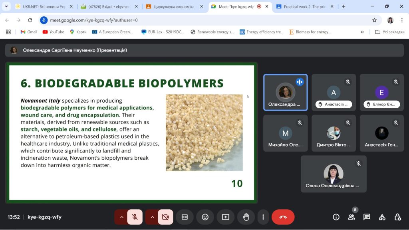Click the red Leave call button

283,217
